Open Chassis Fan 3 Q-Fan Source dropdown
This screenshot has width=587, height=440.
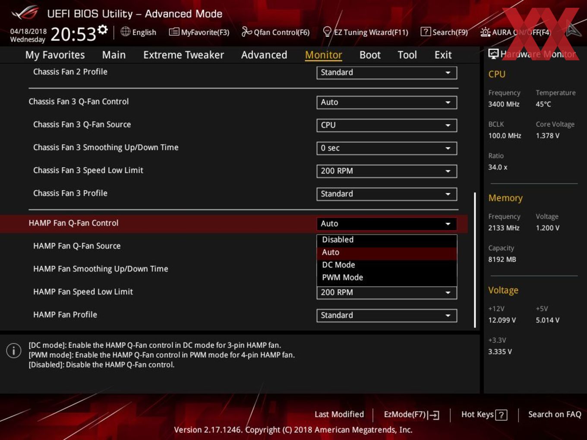pyautogui.click(x=387, y=125)
